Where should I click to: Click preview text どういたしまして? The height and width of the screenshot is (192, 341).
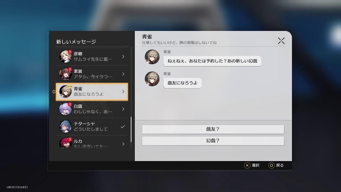pyautogui.click(x=91, y=129)
